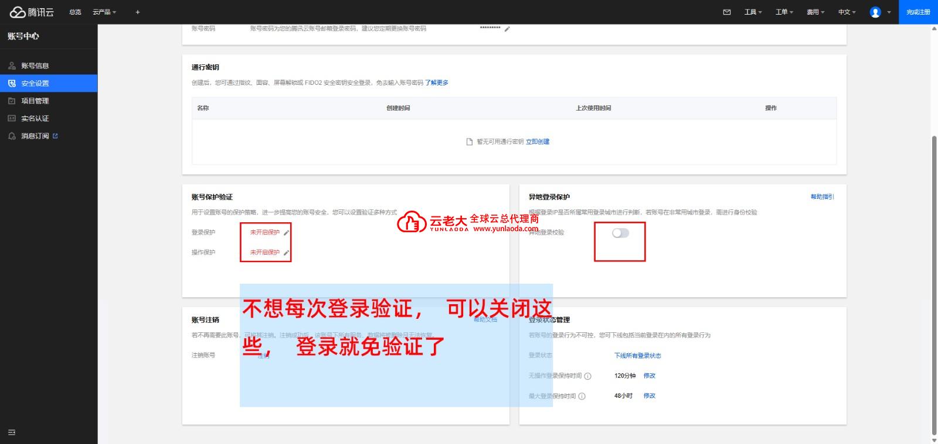The height and width of the screenshot is (444, 938).
Task: Click the plus icon in top bar
Action: [x=138, y=12]
